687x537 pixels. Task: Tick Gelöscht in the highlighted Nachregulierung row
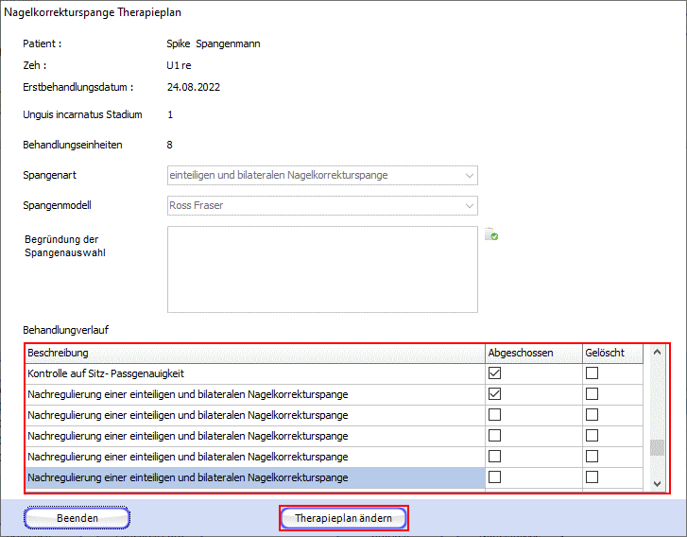tap(592, 477)
